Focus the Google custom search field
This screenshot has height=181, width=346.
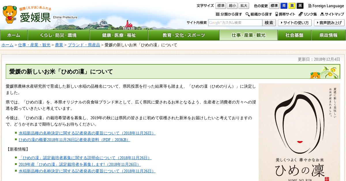(235, 23)
